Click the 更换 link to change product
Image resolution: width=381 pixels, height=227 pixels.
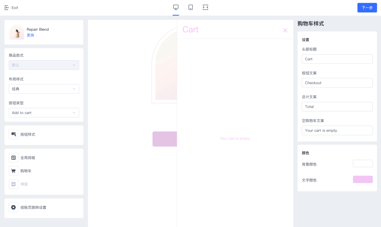(30, 35)
